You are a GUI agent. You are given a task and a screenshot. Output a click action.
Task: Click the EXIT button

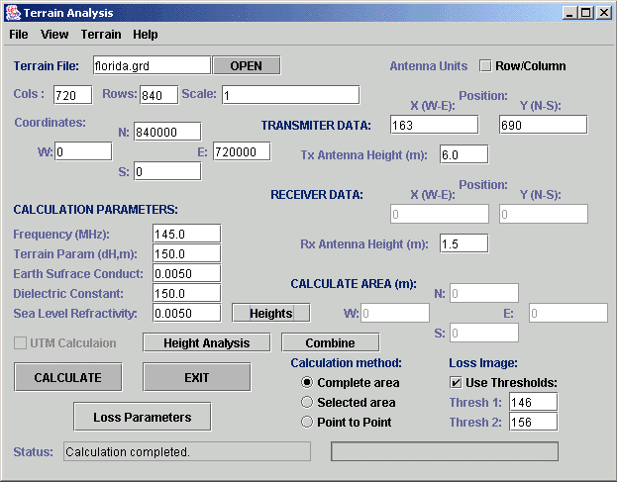(197, 377)
